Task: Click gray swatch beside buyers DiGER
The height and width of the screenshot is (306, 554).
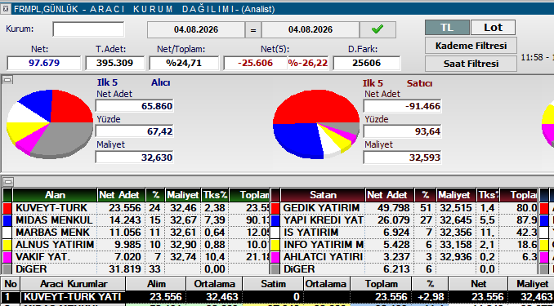Action: (7, 269)
